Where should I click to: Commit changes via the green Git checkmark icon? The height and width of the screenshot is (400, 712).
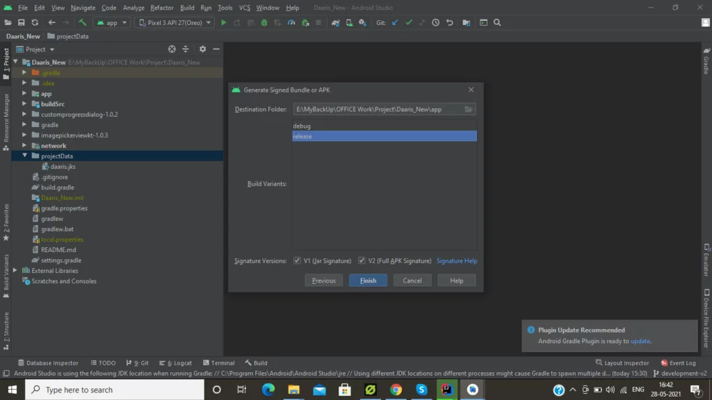pyautogui.click(x=409, y=22)
